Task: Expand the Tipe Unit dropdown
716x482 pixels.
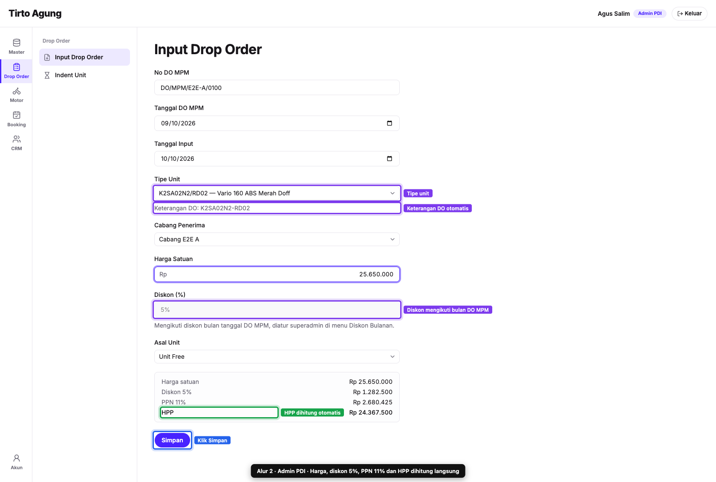Action: tap(277, 193)
